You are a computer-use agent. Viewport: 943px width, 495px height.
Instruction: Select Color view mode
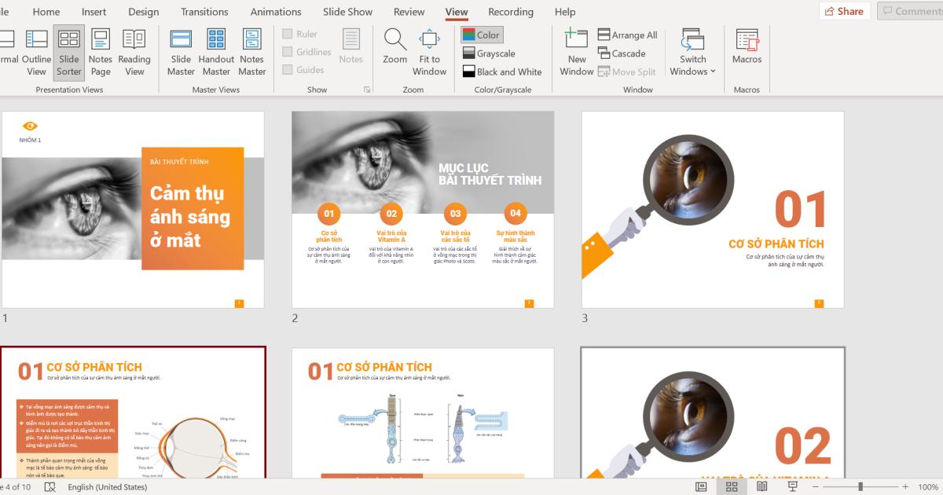pos(481,35)
